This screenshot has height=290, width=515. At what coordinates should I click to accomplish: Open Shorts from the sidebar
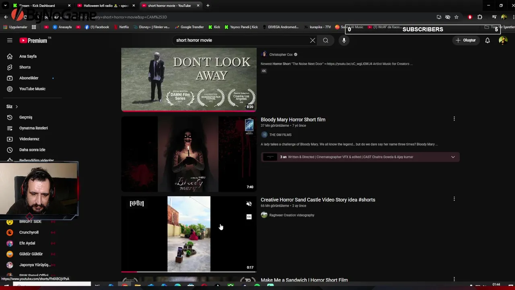coord(25,67)
